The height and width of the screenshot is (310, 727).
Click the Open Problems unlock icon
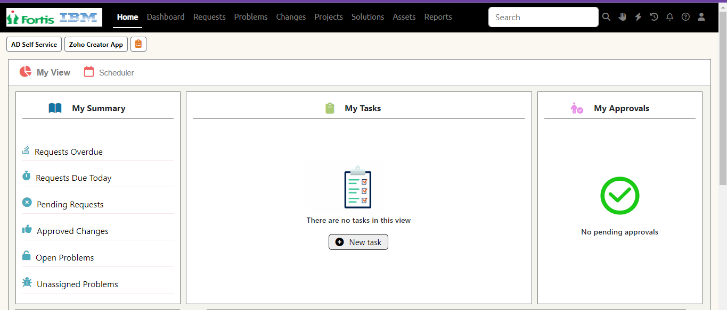click(x=26, y=256)
